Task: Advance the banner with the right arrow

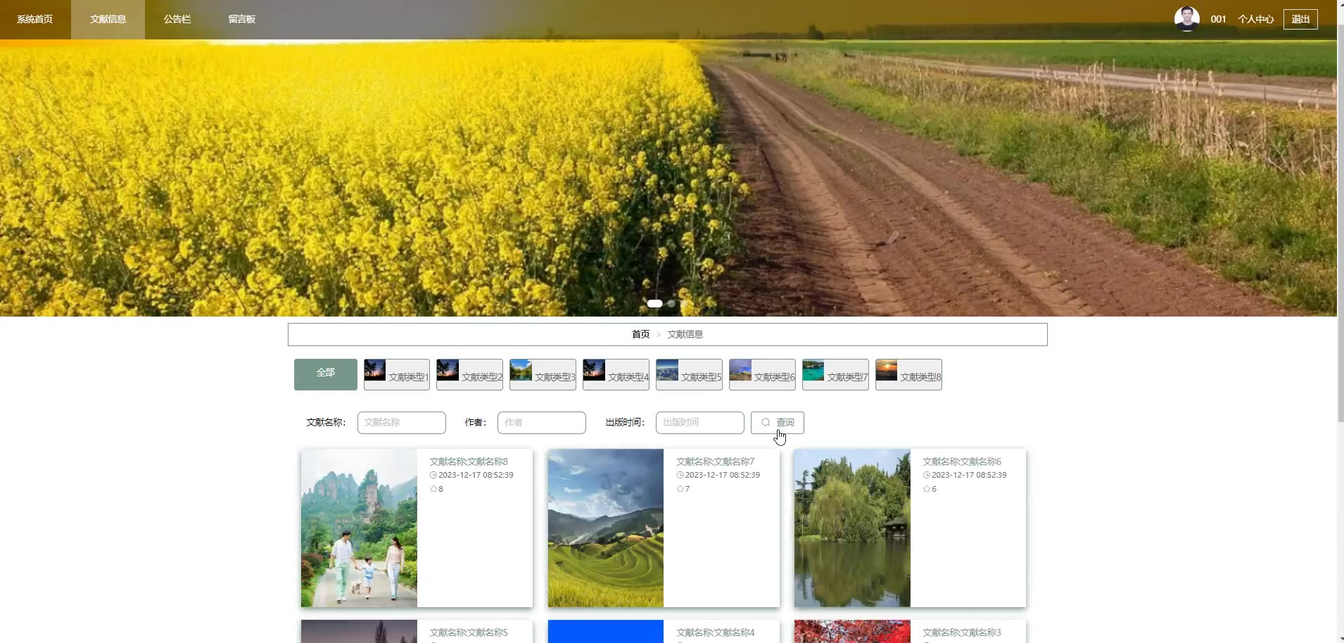Action: pos(1315,158)
